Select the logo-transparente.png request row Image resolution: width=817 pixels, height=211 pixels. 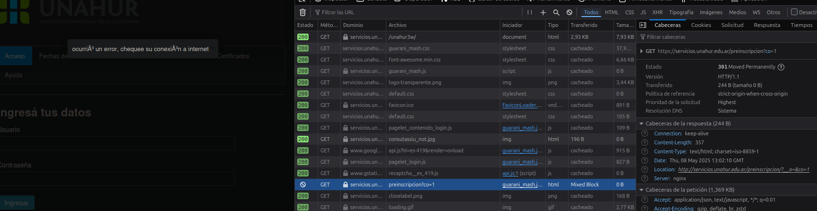pyautogui.click(x=466, y=82)
